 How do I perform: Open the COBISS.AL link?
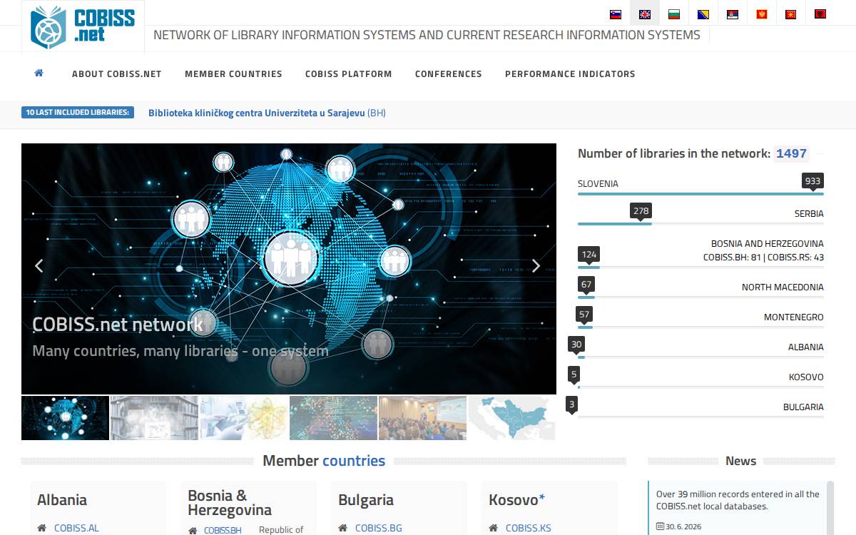[76, 528]
